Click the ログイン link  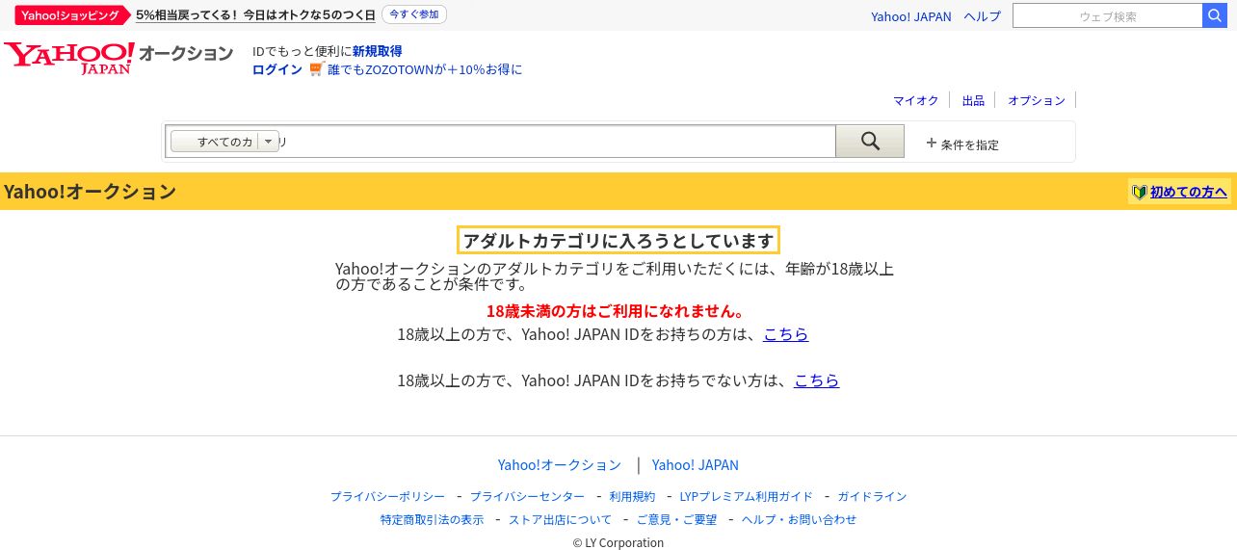pos(277,69)
